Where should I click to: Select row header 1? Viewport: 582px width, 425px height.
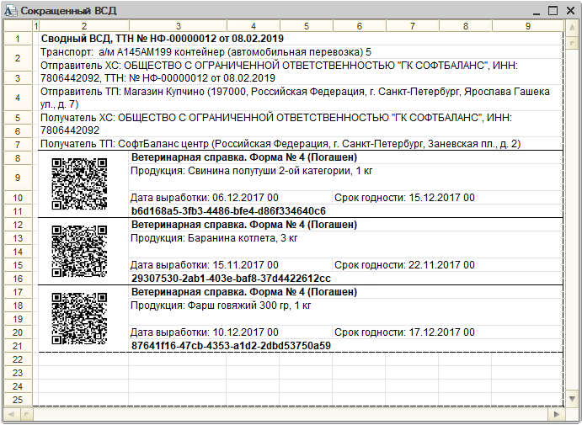click(18, 39)
